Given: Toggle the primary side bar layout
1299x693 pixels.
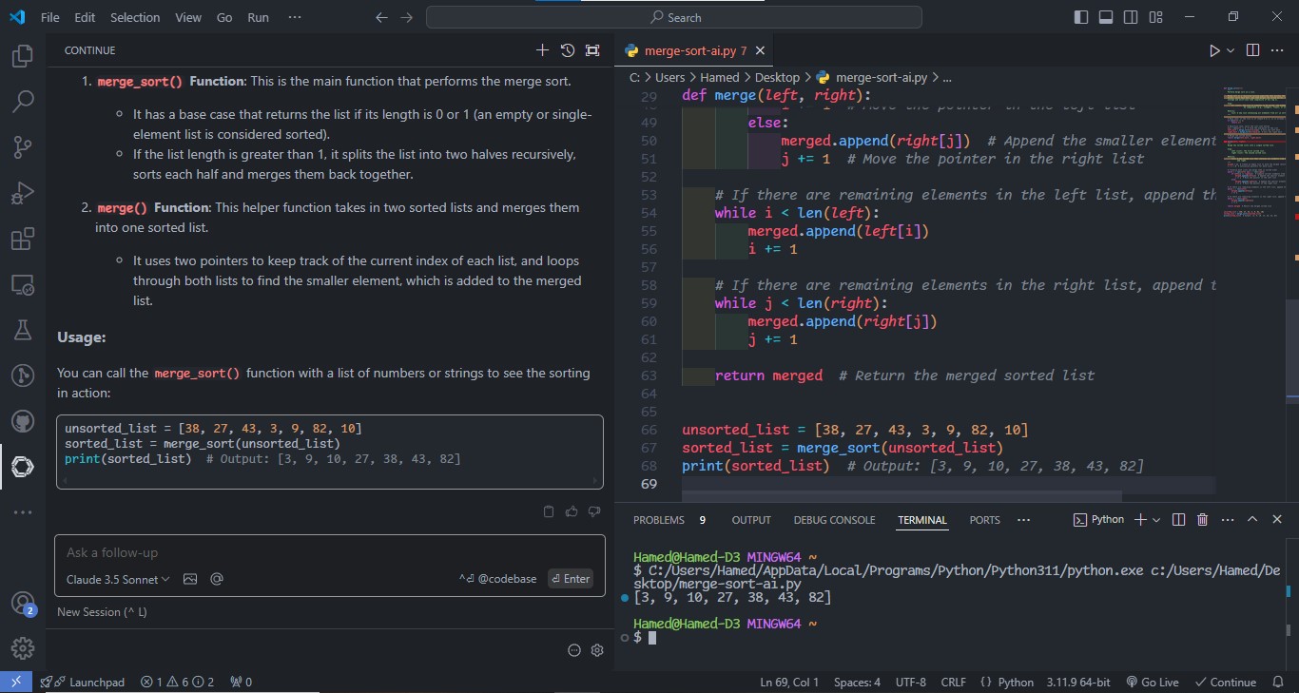Looking at the screenshot, I should pos(1081,17).
